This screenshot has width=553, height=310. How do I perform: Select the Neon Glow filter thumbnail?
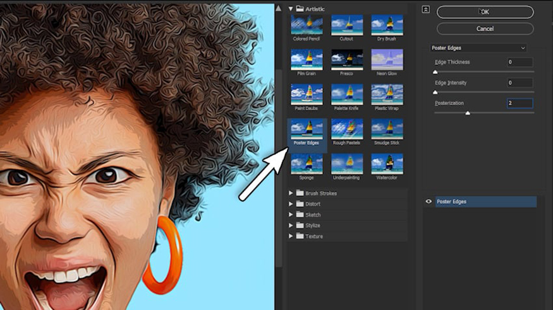[387, 59]
